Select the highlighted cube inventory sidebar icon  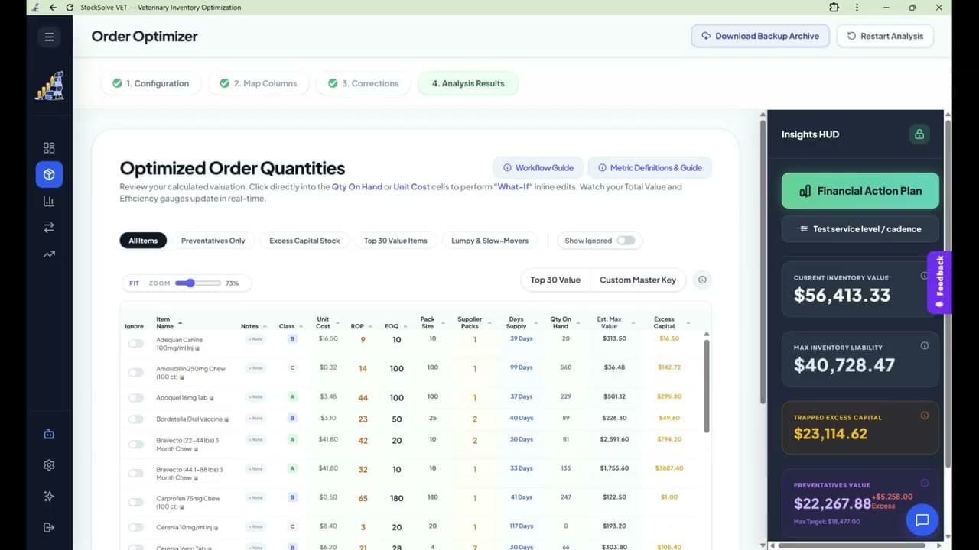[49, 175]
